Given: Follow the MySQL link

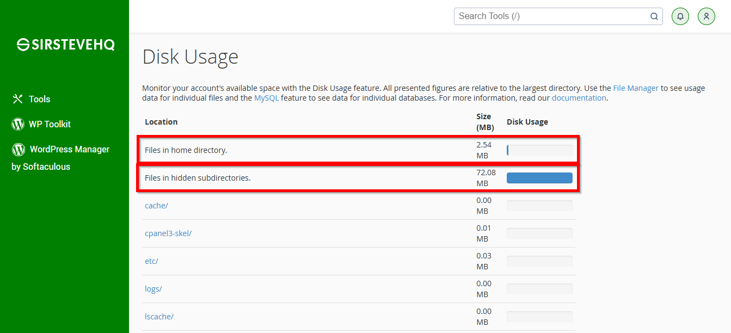Looking at the screenshot, I should [x=267, y=98].
